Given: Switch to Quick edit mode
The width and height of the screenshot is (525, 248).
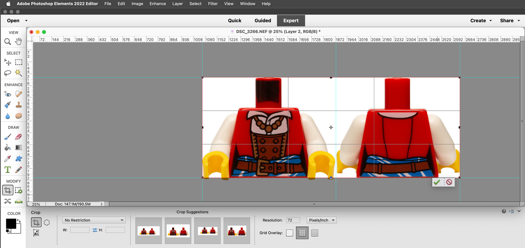Looking at the screenshot, I should tap(235, 21).
